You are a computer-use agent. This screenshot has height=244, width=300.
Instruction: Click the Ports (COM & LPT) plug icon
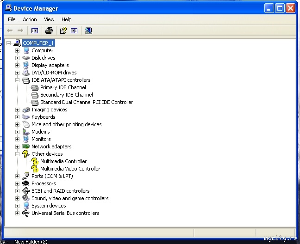(26, 176)
